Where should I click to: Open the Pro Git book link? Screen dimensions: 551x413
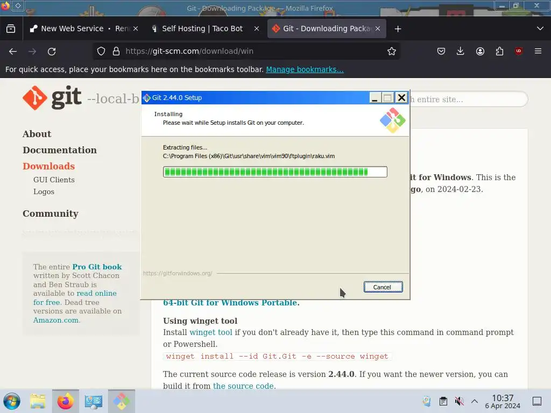tap(97, 267)
